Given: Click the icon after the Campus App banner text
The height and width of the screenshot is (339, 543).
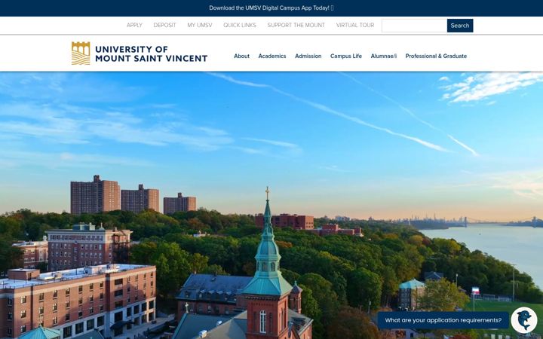Looking at the screenshot, I should 332,8.
